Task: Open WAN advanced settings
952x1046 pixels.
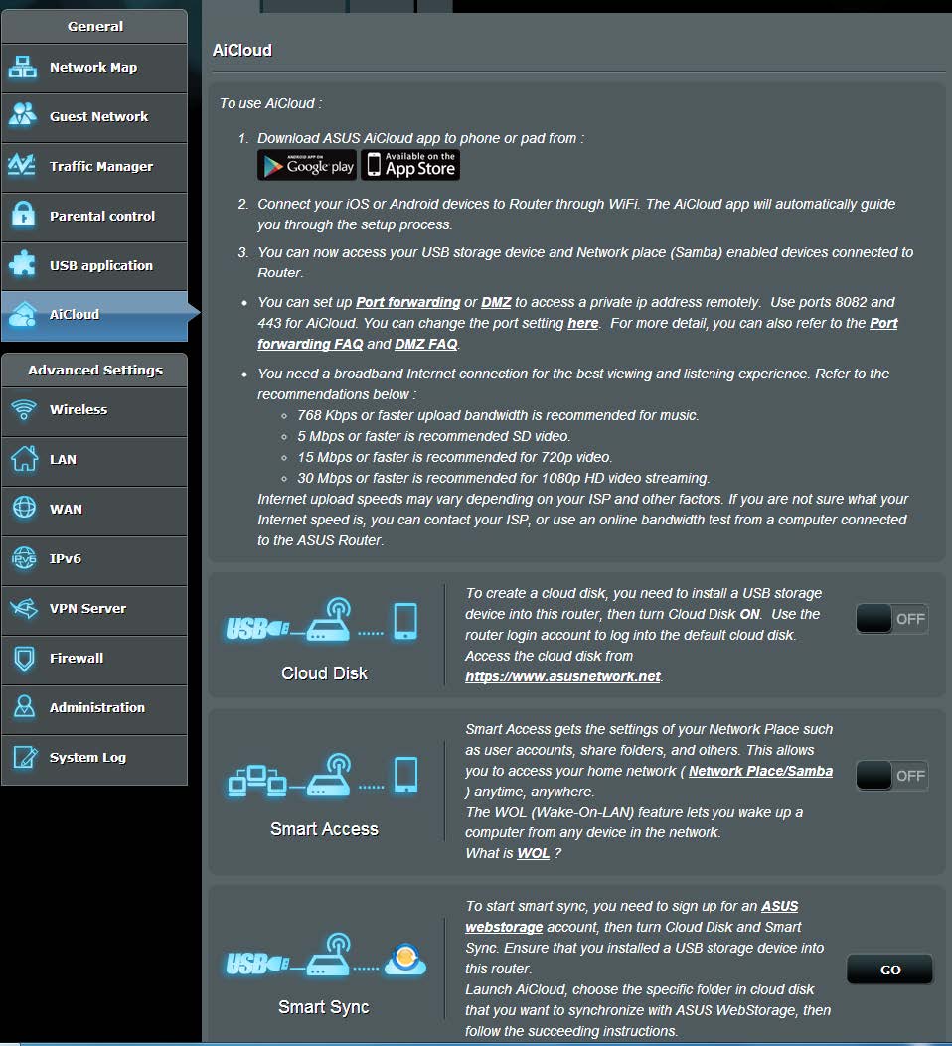Action: coord(94,510)
